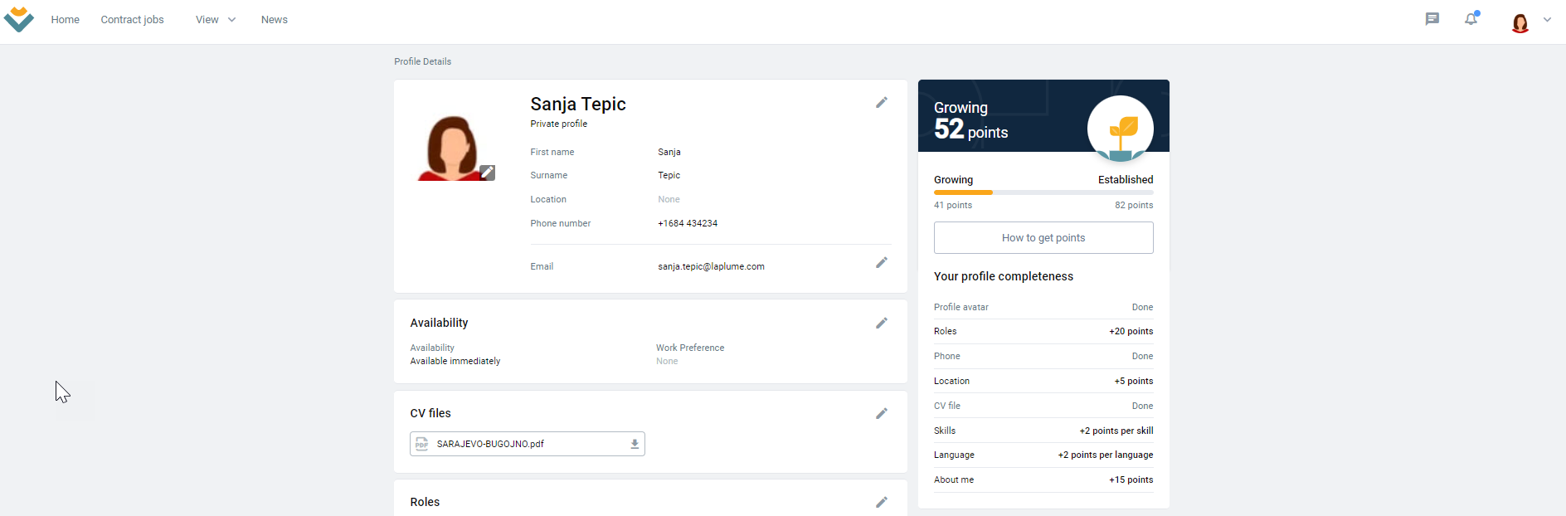Edit the Email with its pencil icon

coord(882,263)
